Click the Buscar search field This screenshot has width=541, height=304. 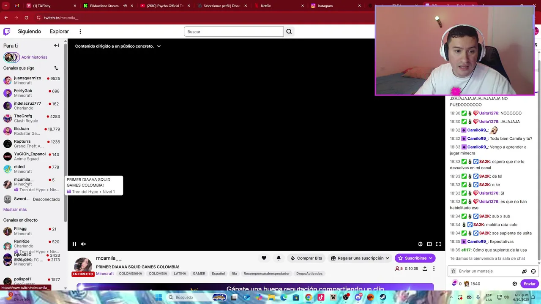(234, 32)
